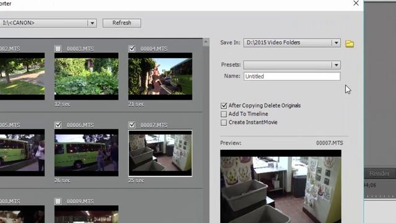Open the browse folder icon beside Save In
Viewport: 396px width, 223px height.
(350, 44)
